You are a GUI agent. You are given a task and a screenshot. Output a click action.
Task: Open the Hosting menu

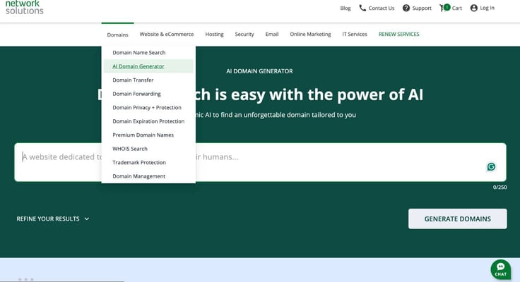214,34
